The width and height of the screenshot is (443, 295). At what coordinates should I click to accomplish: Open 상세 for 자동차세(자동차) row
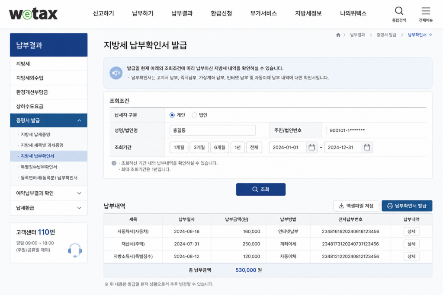click(x=411, y=232)
